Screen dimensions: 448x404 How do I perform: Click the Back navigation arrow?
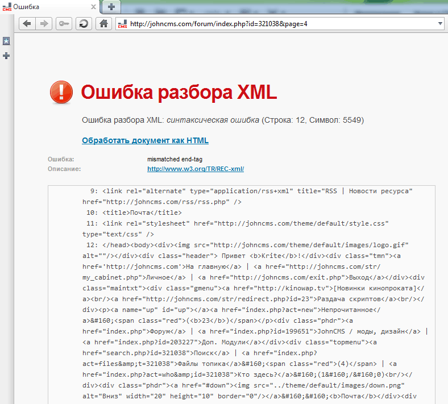[x=27, y=23]
